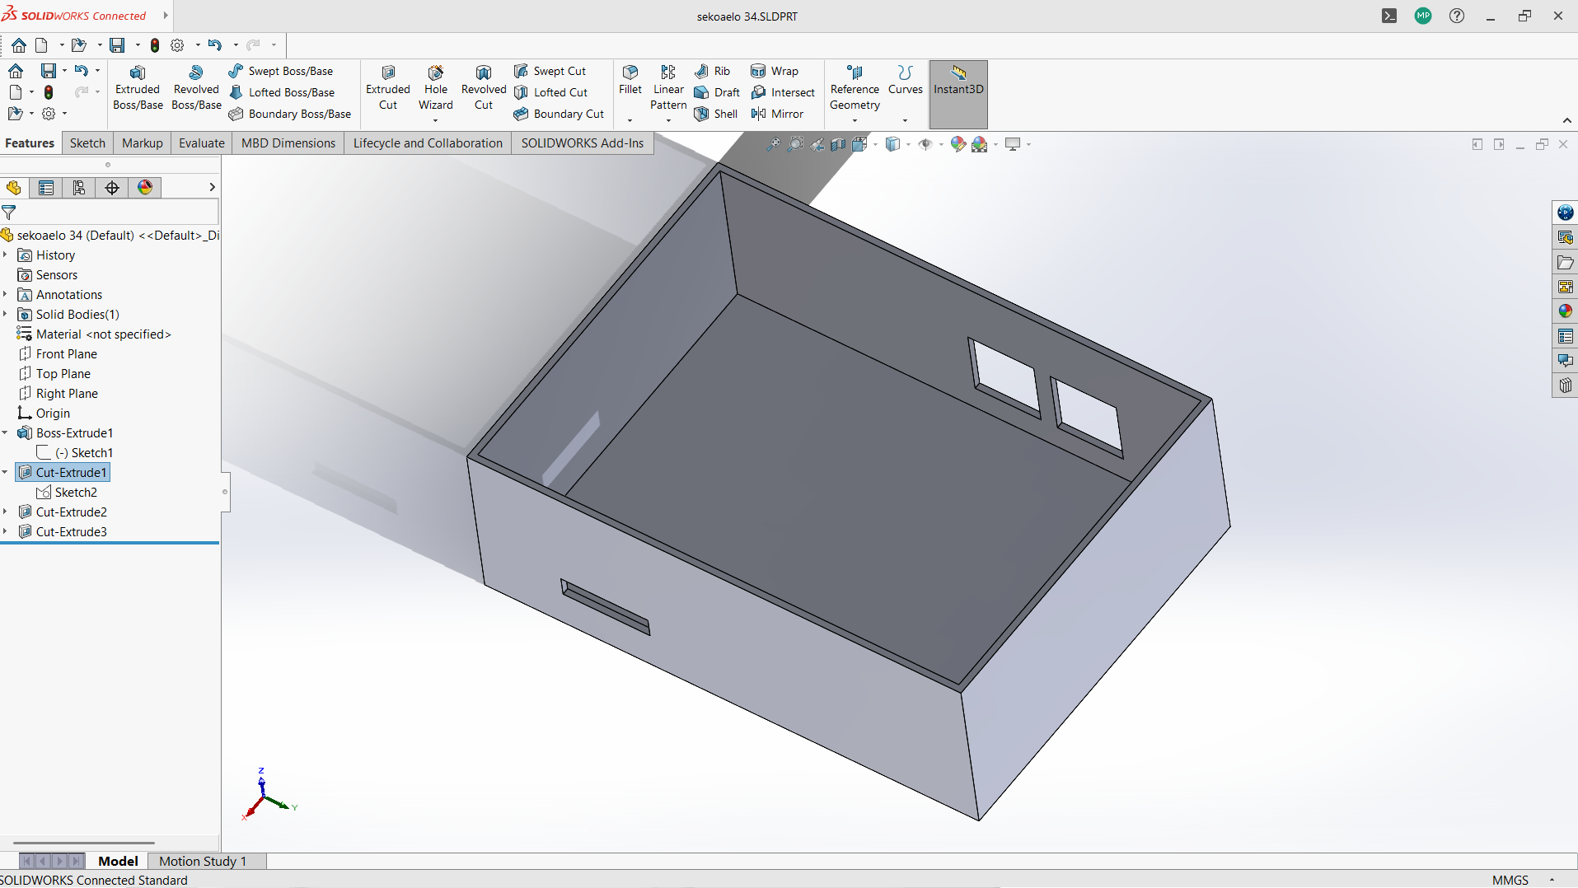Expand the History folder
The image size is (1578, 888).
pos(5,255)
